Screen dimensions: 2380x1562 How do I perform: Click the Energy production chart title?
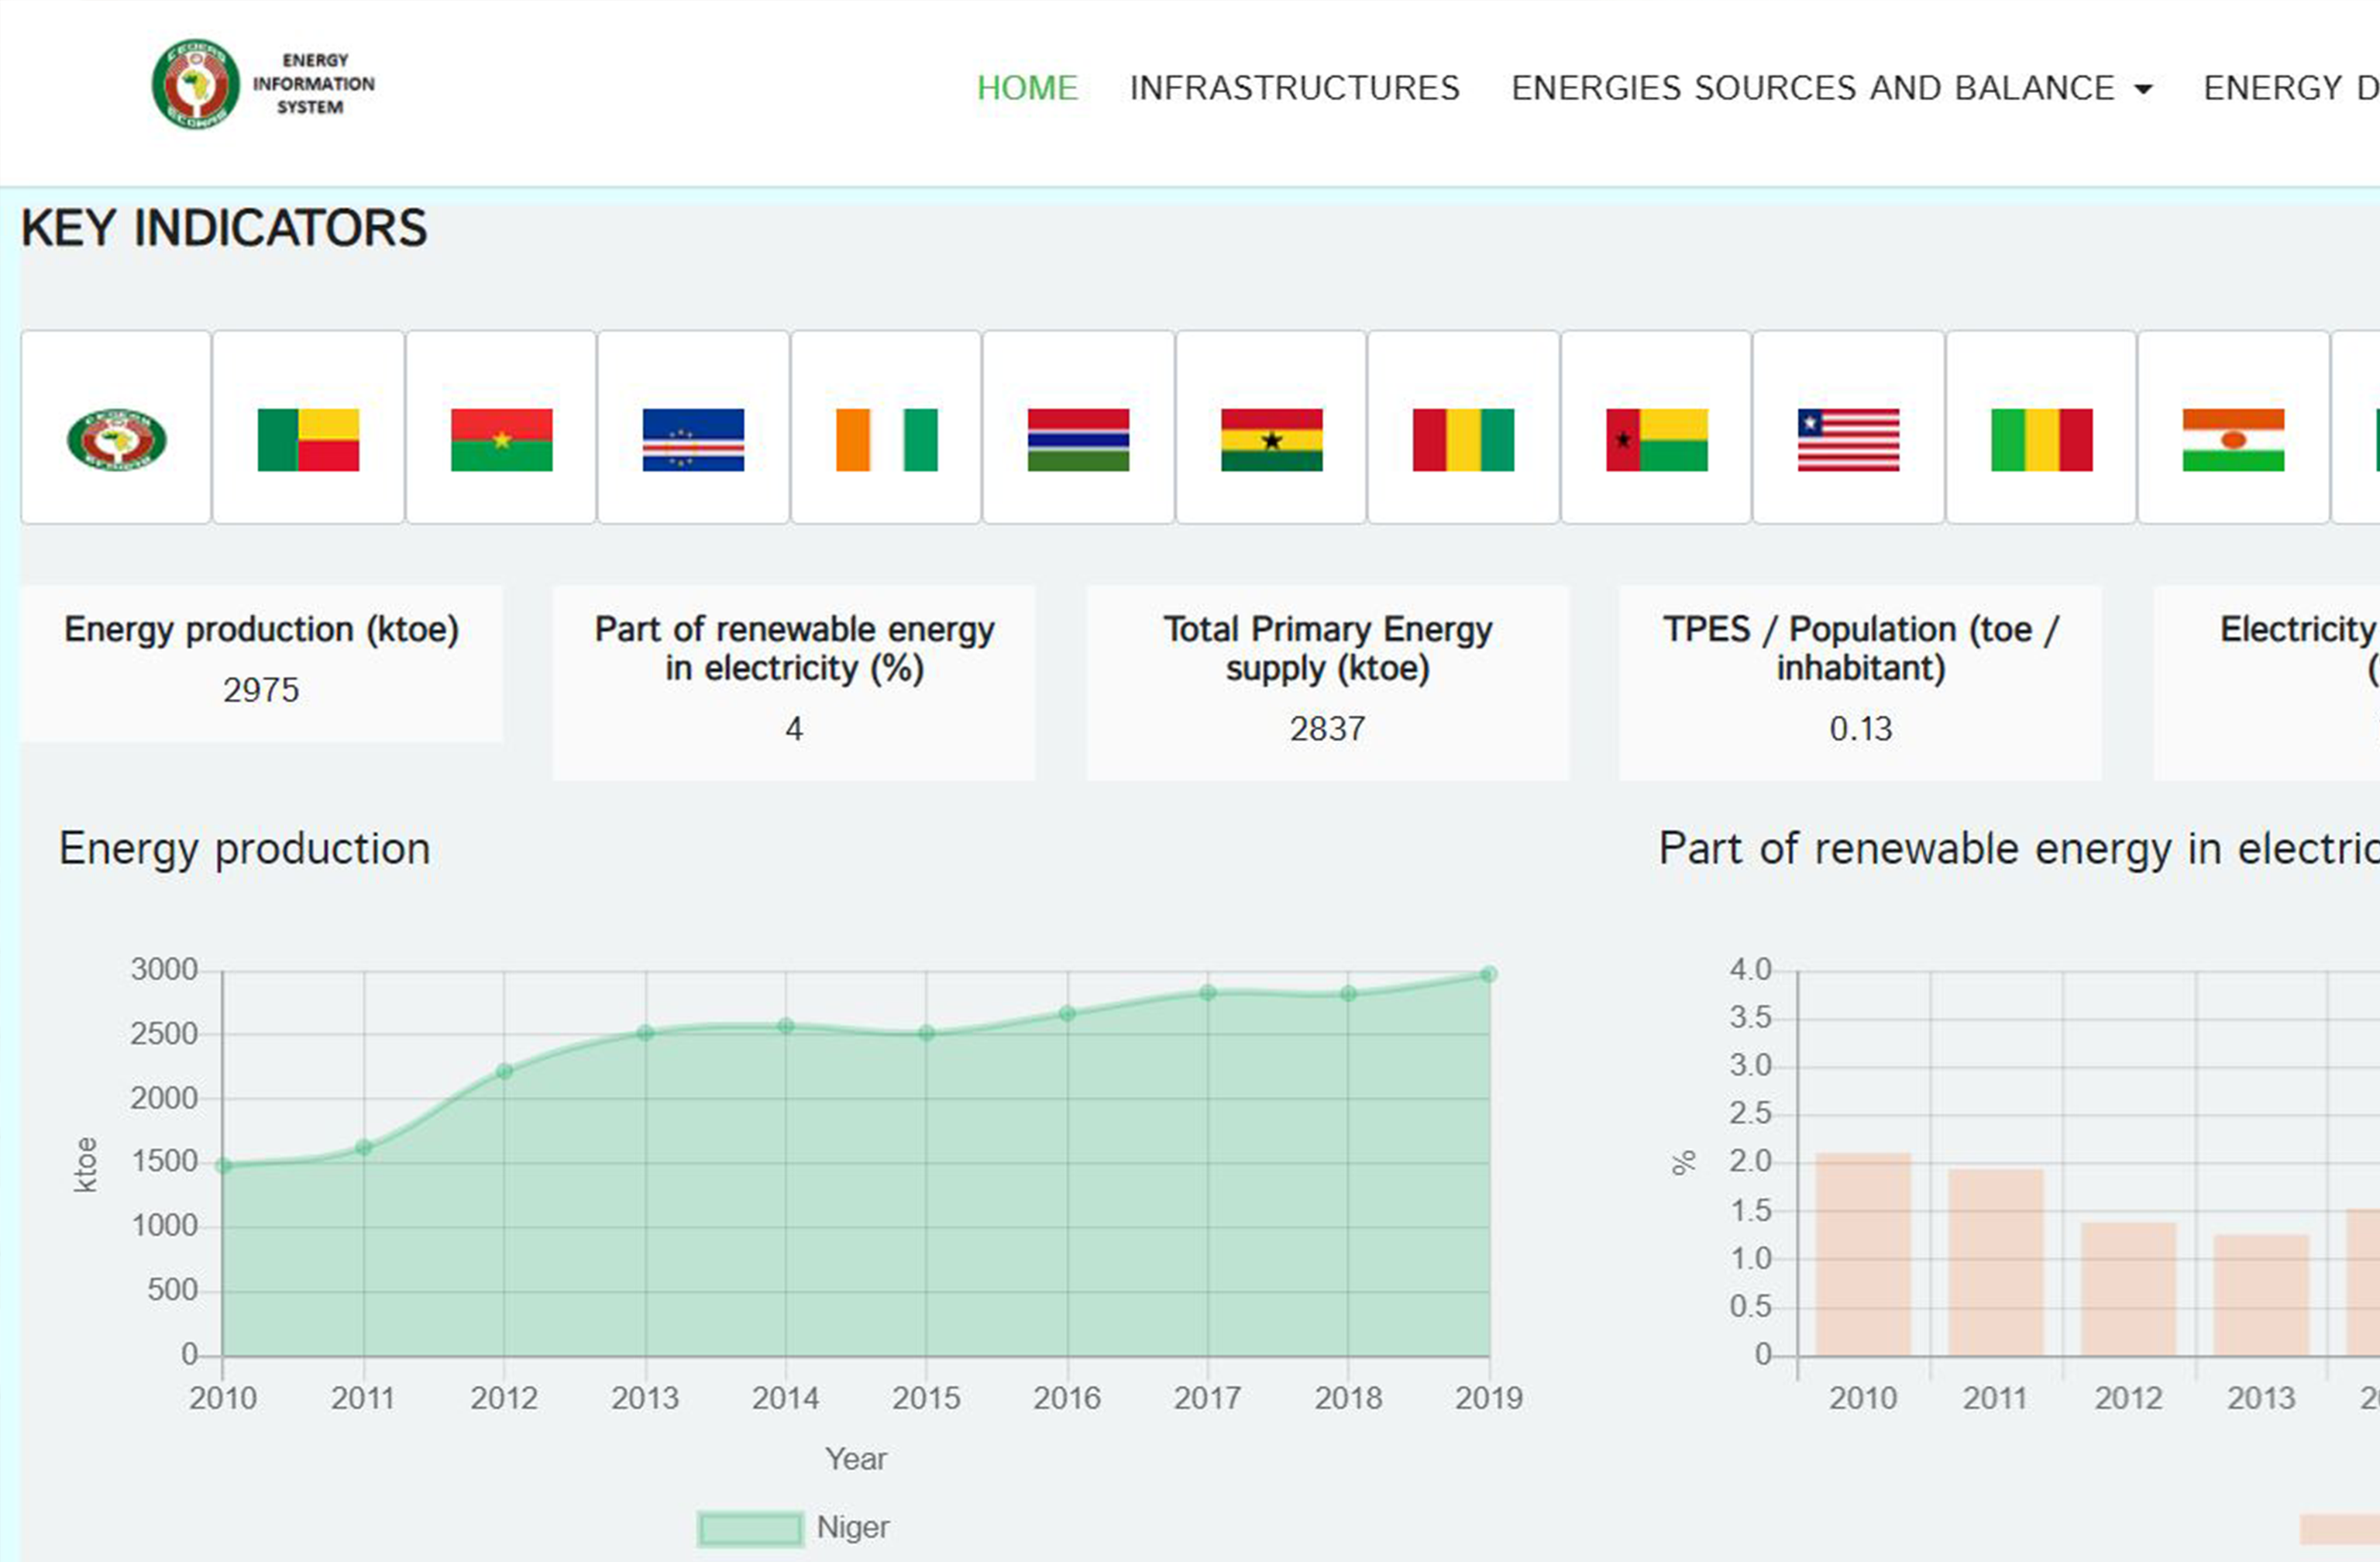[x=245, y=849]
